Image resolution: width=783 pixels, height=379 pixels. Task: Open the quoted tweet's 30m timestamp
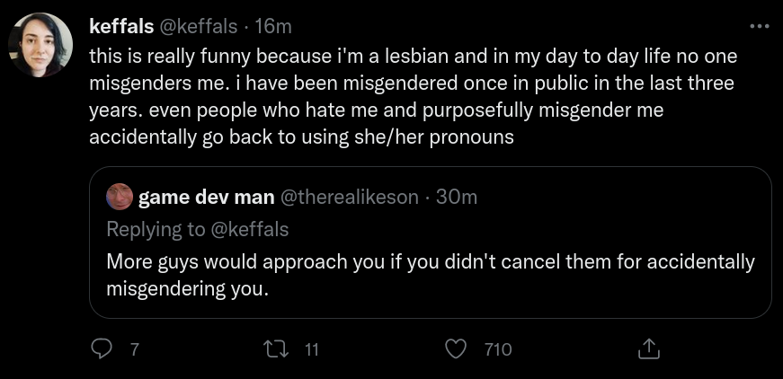click(x=457, y=198)
